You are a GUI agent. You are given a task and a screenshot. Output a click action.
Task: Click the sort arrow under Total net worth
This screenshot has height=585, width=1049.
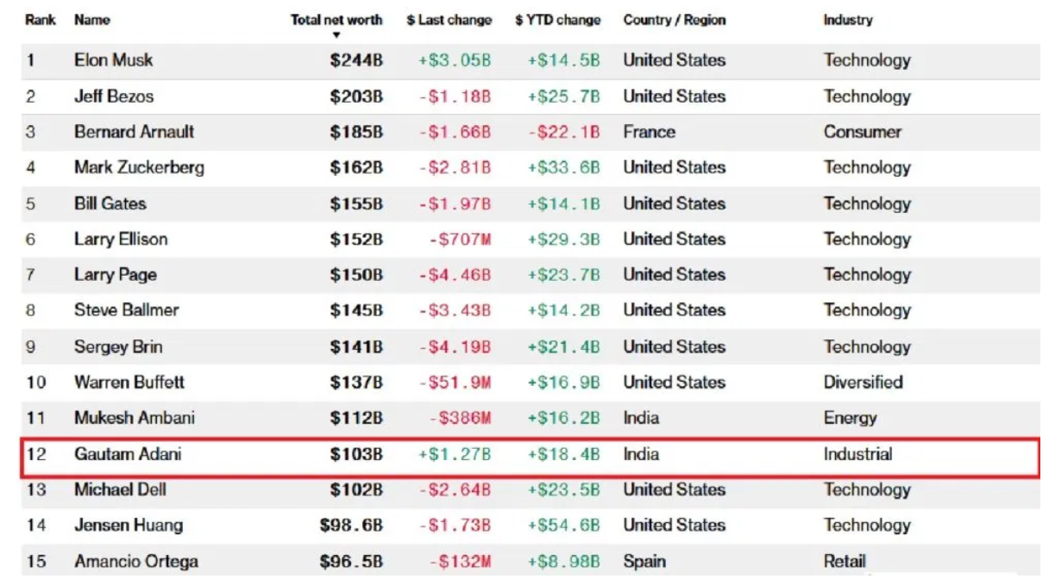[336, 35]
